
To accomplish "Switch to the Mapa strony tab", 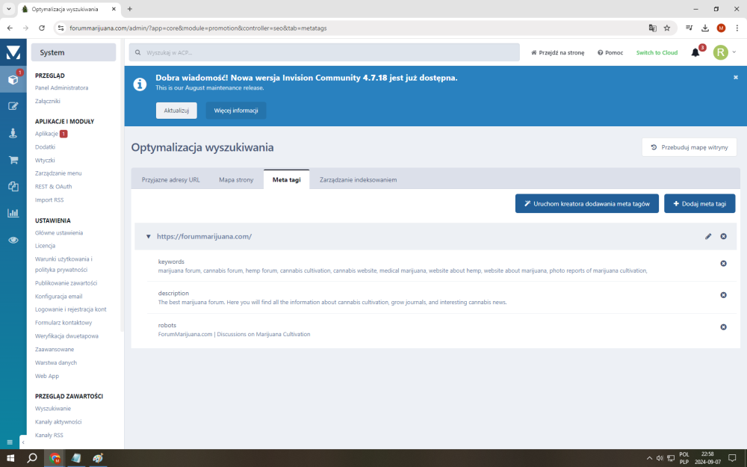I will coord(236,180).
